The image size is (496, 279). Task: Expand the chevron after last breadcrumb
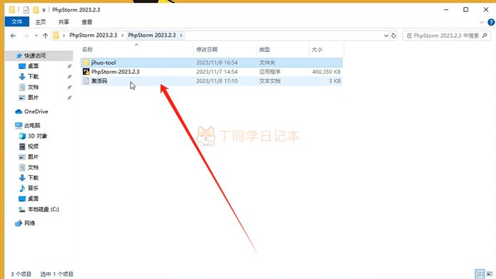pos(181,36)
